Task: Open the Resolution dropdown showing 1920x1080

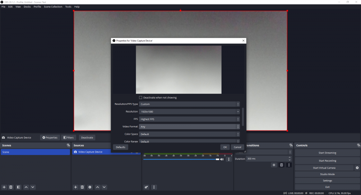Action: (x=189, y=111)
